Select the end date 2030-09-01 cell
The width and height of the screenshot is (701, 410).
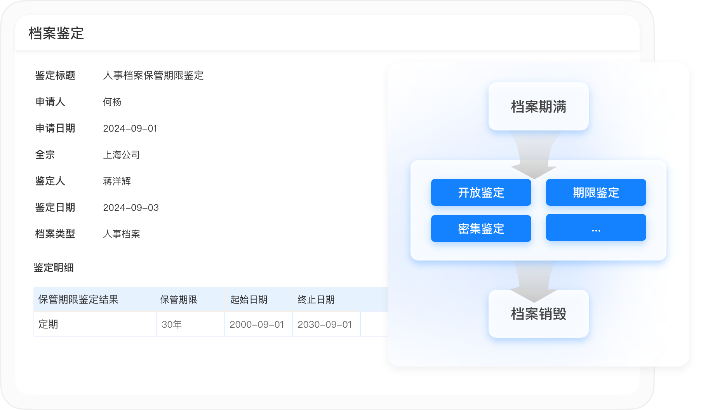[x=325, y=324]
